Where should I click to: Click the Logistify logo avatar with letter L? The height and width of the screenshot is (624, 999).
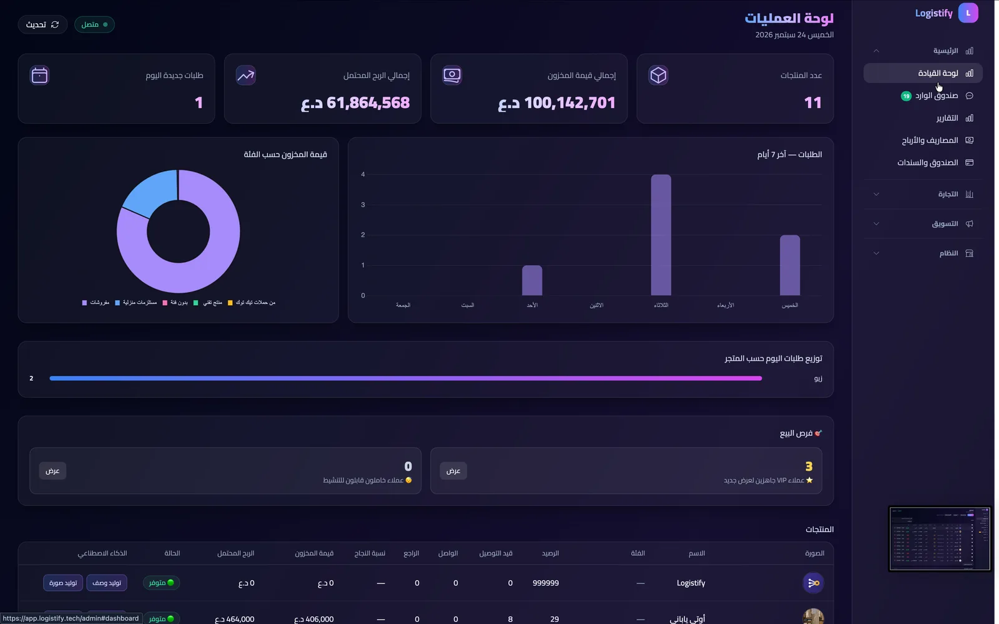tap(968, 13)
